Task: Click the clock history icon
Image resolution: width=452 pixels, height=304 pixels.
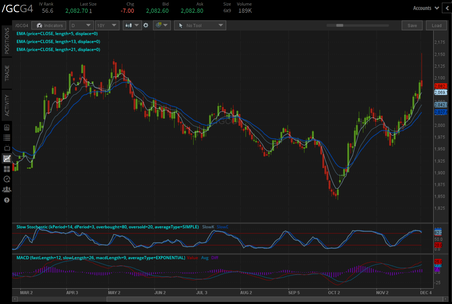Action: (7, 179)
